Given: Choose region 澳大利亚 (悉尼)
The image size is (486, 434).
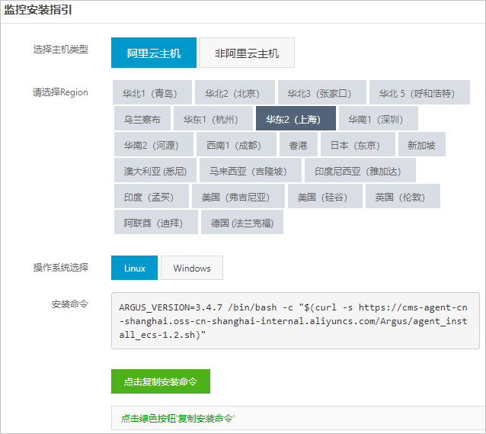Looking at the screenshot, I should [x=155, y=170].
